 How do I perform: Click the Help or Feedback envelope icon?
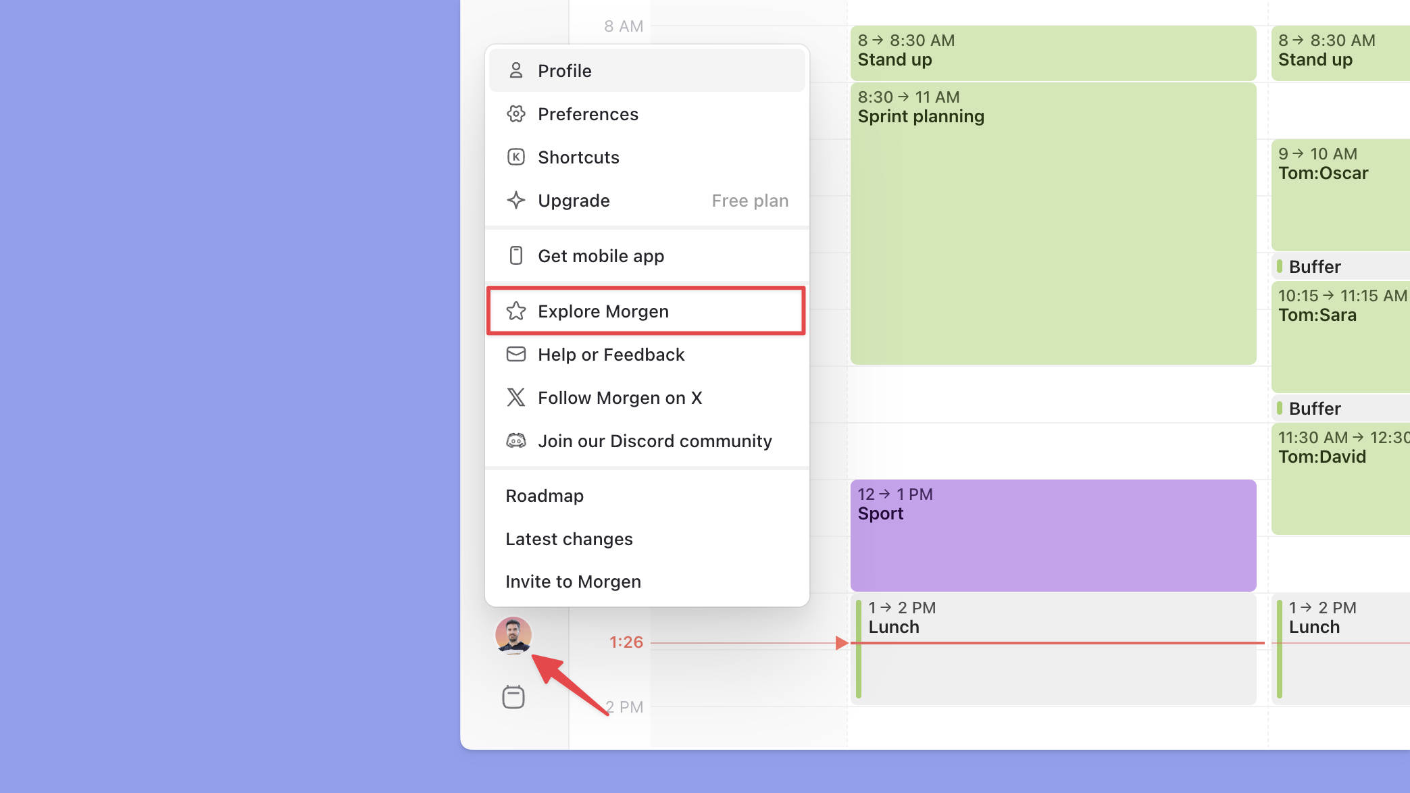coord(516,354)
